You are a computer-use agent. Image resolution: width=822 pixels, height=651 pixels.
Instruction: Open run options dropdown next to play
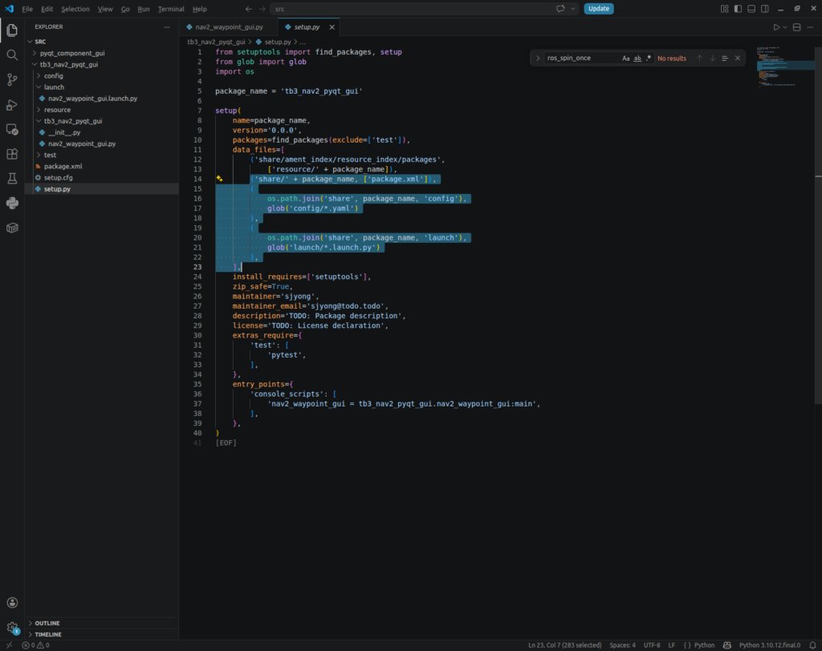point(785,27)
